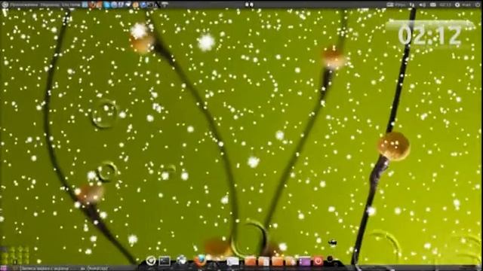
Task: Launch Firefox from the bottom dock
Action: tap(200, 261)
